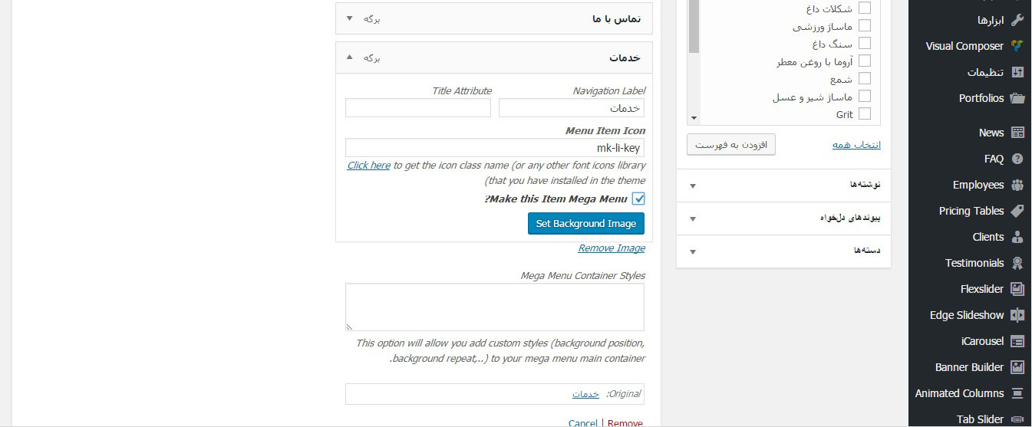
Task: Open the Banner Builder menu item
Action: 970,367
